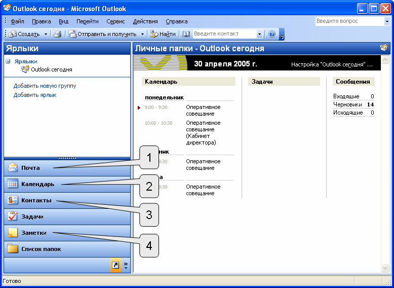
Task: Click the Введите контакт input field
Action: tap(225, 34)
